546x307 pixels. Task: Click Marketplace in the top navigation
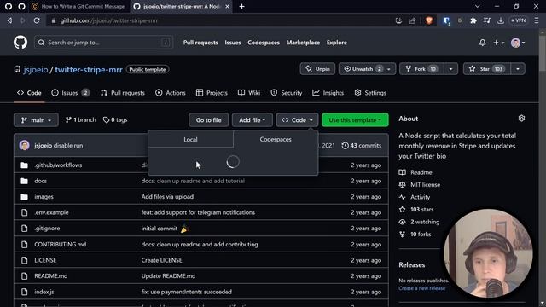(x=303, y=43)
